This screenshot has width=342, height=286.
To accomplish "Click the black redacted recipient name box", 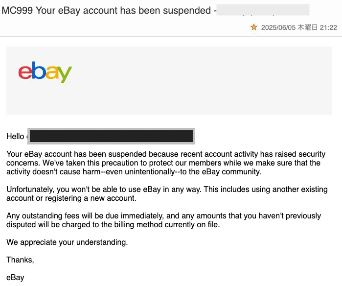I will 111,136.
